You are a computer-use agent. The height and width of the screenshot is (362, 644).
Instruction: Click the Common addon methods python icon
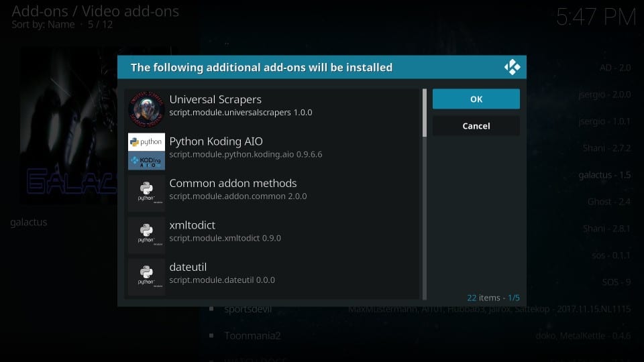coord(146,193)
